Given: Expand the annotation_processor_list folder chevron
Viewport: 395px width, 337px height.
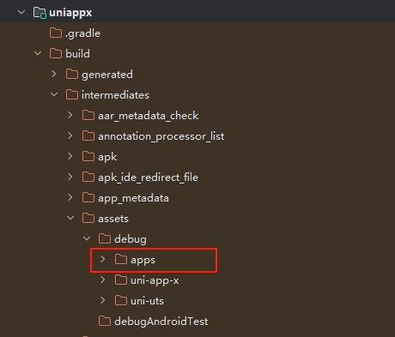Looking at the screenshot, I should [x=70, y=135].
